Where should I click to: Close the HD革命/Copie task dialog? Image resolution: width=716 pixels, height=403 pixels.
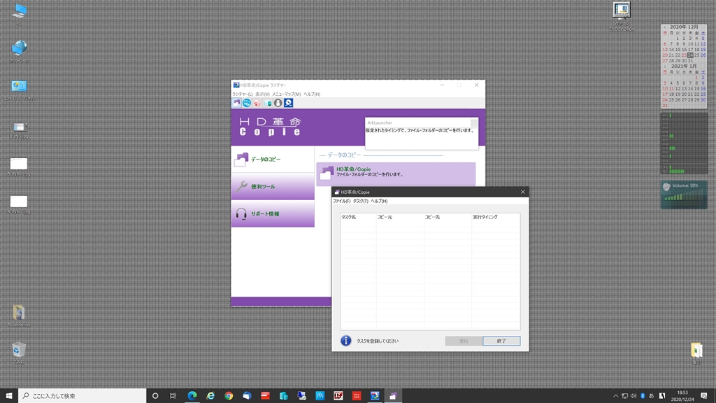tap(523, 192)
